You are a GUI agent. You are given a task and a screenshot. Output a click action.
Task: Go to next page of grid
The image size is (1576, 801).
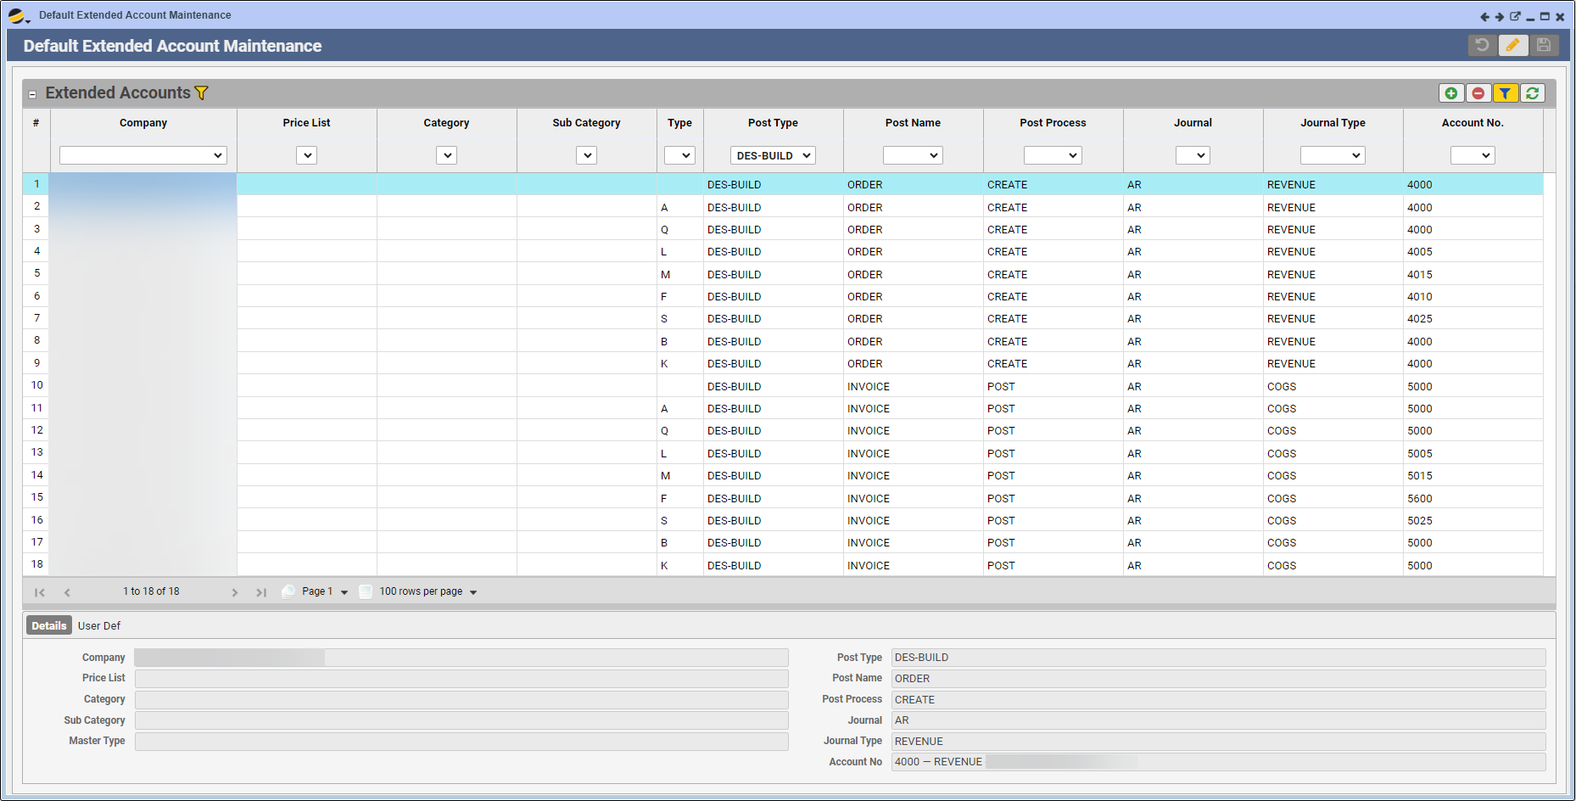pos(235,592)
